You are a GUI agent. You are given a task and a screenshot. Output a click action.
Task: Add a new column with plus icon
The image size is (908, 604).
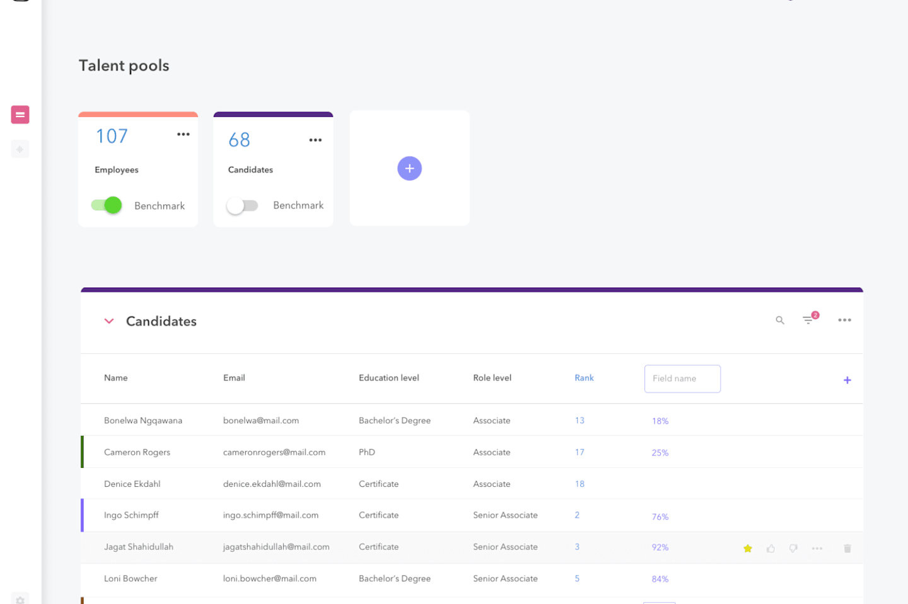847,380
